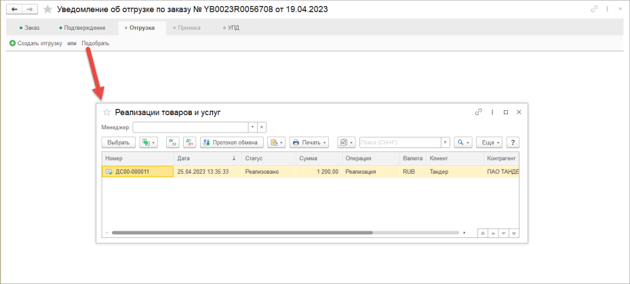Jump to first row in list
630x284 pixels.
483,233
